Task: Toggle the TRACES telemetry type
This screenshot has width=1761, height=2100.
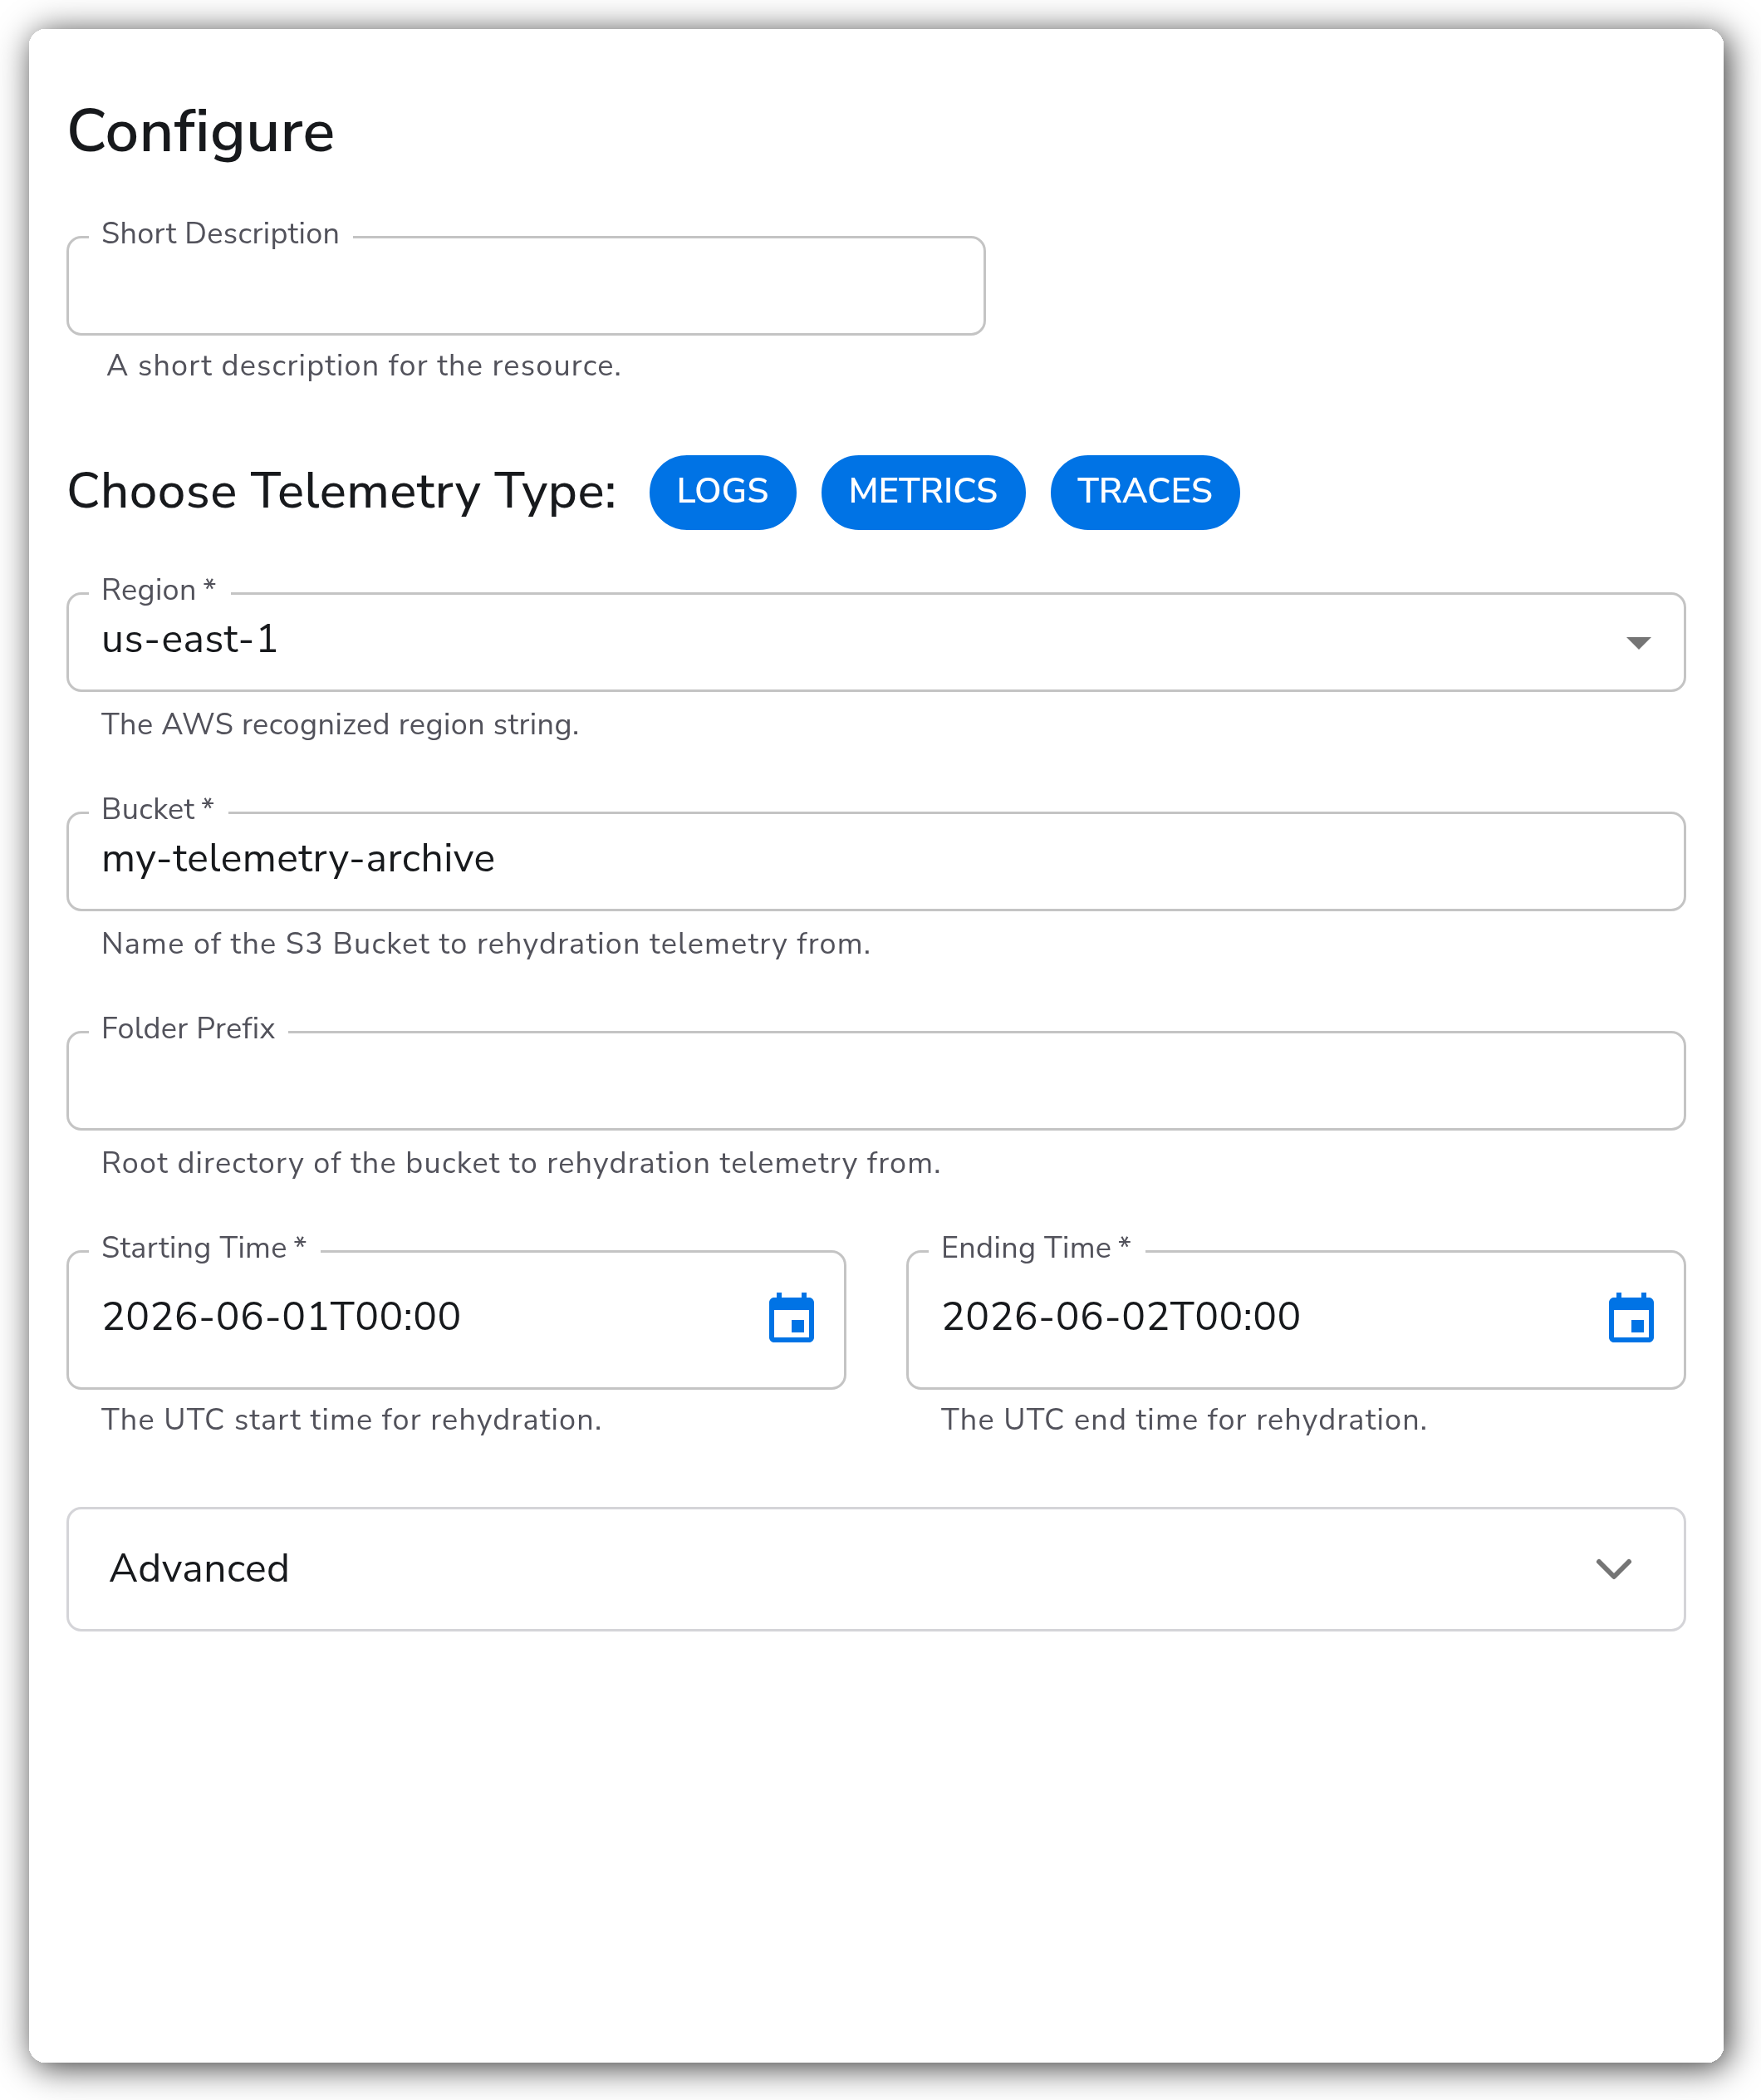Action: 1144,492
